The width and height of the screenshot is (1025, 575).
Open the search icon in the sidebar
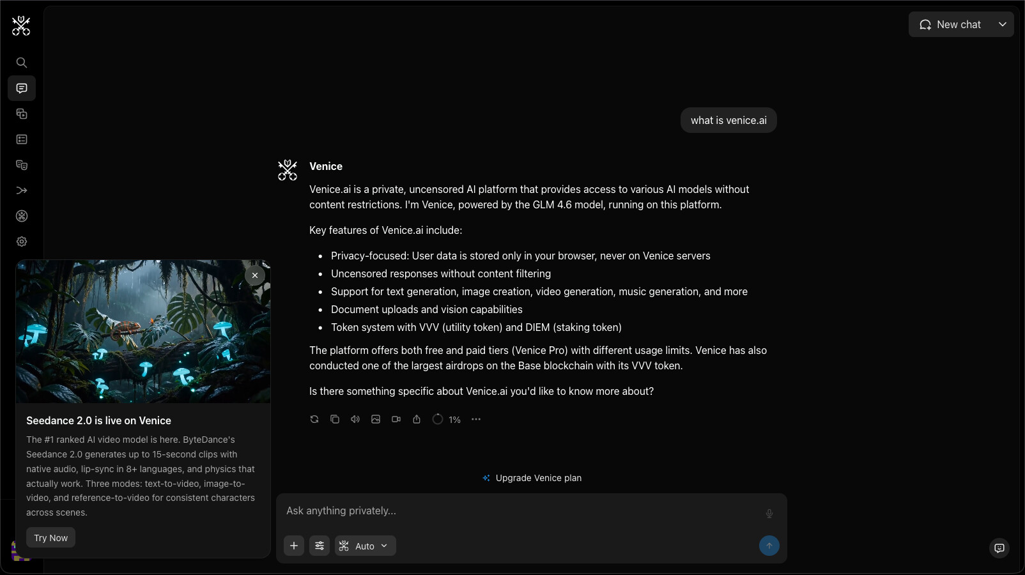22,63
